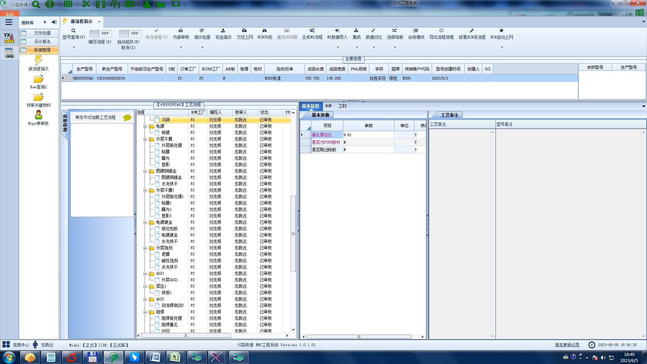Click the green person icon in title bar

coord(147,4)
